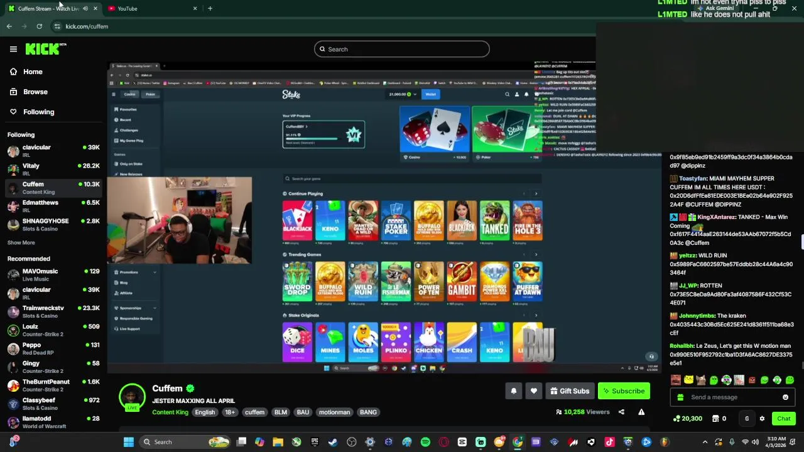This screenshot has height=452, width=804.
Task: Click the Kick search field
Action: [x=402, y=49]
